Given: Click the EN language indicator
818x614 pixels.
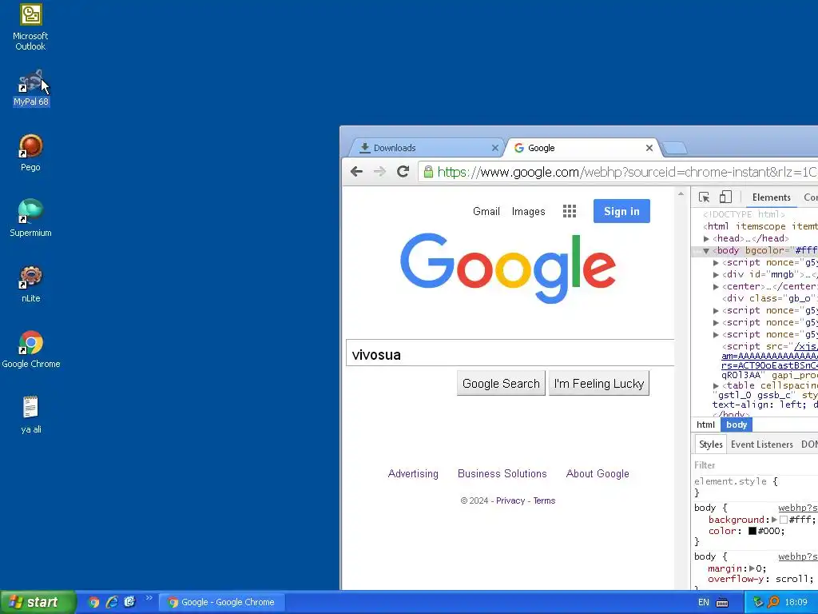Looking at the screenshot, I should (703, 603).
